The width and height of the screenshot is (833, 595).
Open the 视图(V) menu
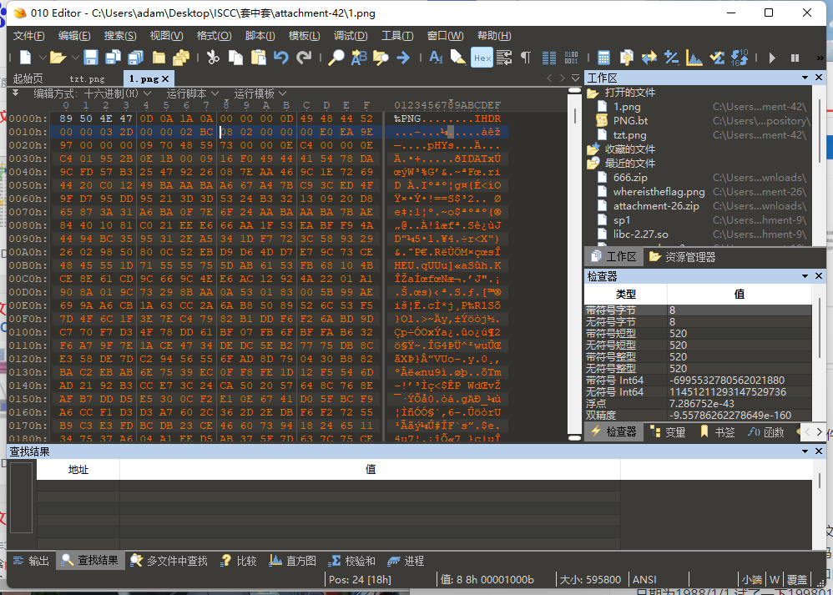click(166, 36)
